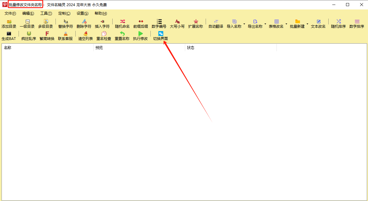Click the 切换界面 switch interface icon

(x=161, y=34)
